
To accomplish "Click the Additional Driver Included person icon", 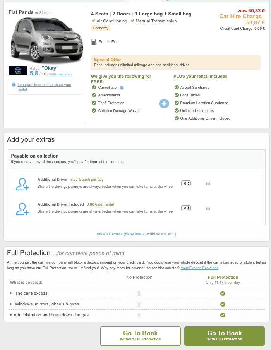I will pos(22,209).
